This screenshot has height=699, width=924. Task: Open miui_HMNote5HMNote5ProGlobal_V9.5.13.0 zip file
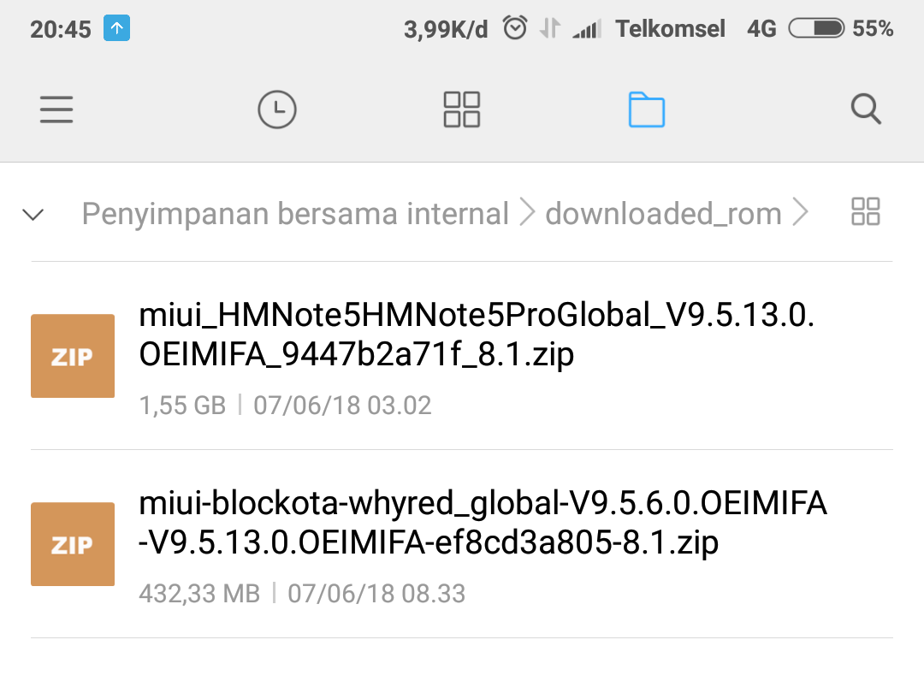tap(476, 335)
